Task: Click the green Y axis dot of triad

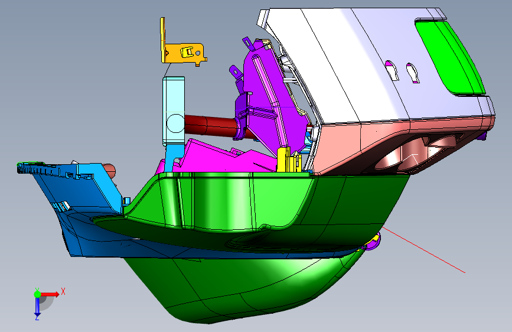Action: coord(37,294)
